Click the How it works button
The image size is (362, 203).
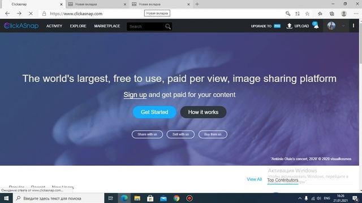[203, 112]
